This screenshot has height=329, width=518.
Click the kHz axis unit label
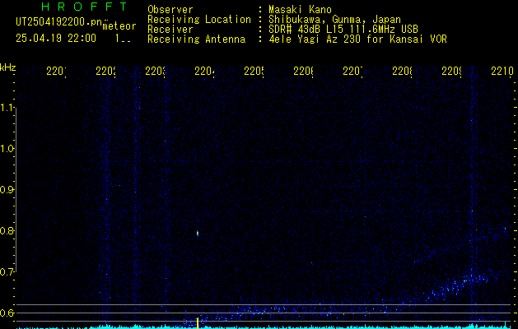(x=7, y=67)
